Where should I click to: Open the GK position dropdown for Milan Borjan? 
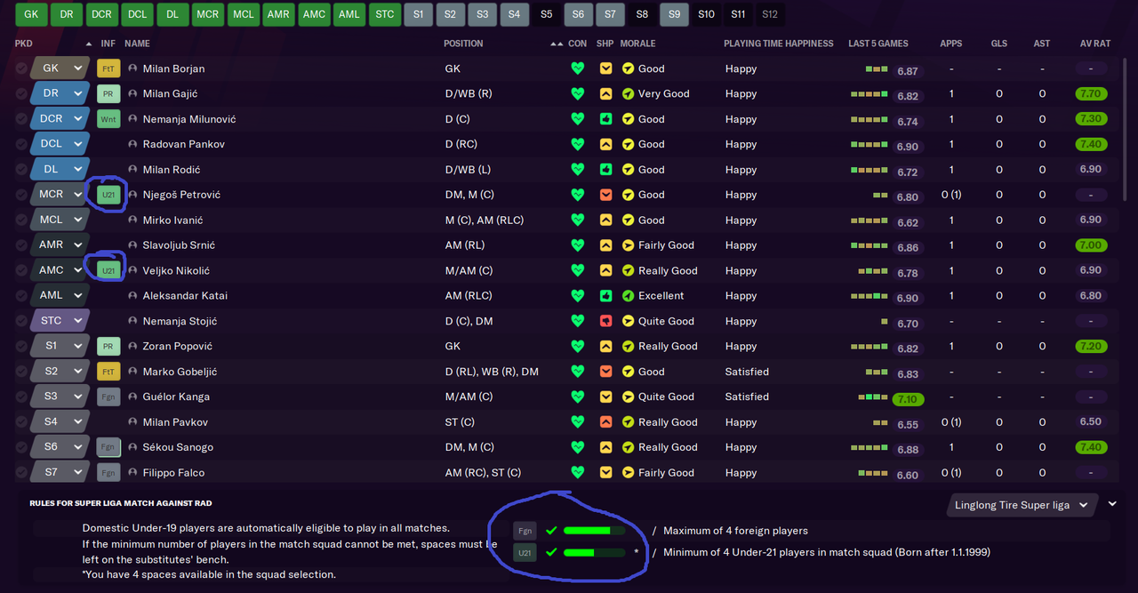click(60, 68)
